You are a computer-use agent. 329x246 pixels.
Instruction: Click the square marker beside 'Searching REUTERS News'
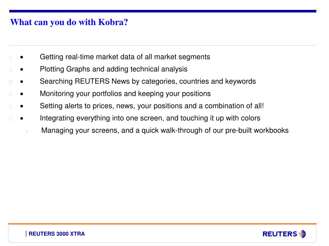coord(11,82)
